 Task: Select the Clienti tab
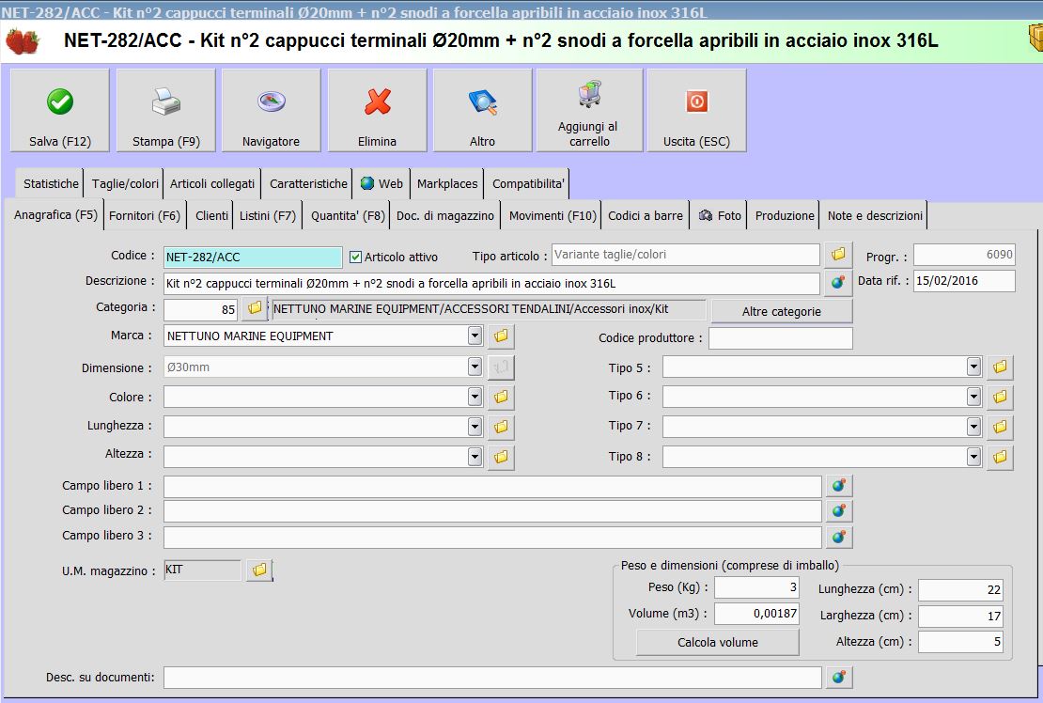pyautogui.click(x=211, y=215)
